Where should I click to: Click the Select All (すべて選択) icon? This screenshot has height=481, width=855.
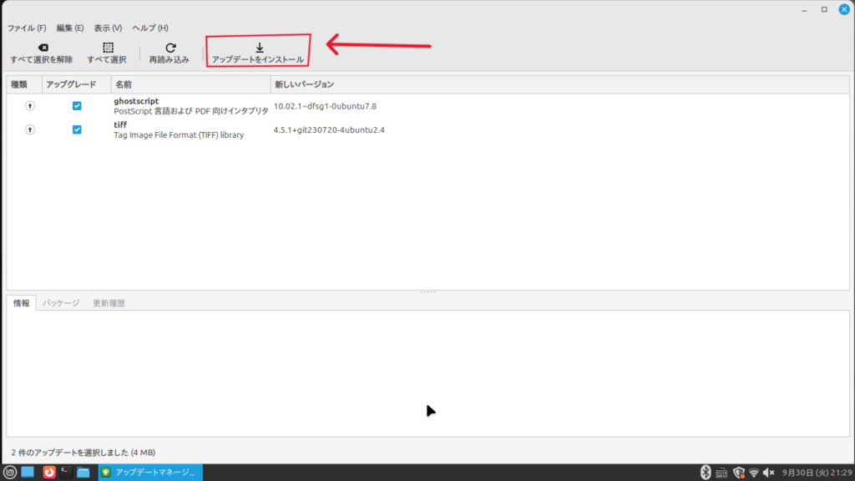click(107, 48)
